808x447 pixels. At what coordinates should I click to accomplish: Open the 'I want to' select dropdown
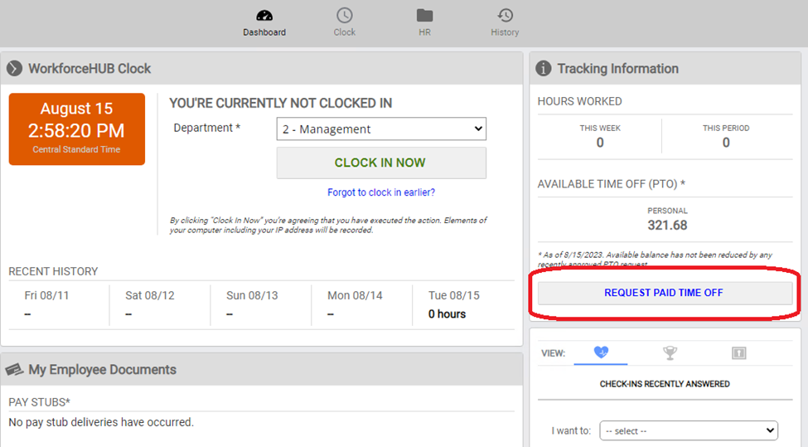pyautogui.click(x=689, y=430)
